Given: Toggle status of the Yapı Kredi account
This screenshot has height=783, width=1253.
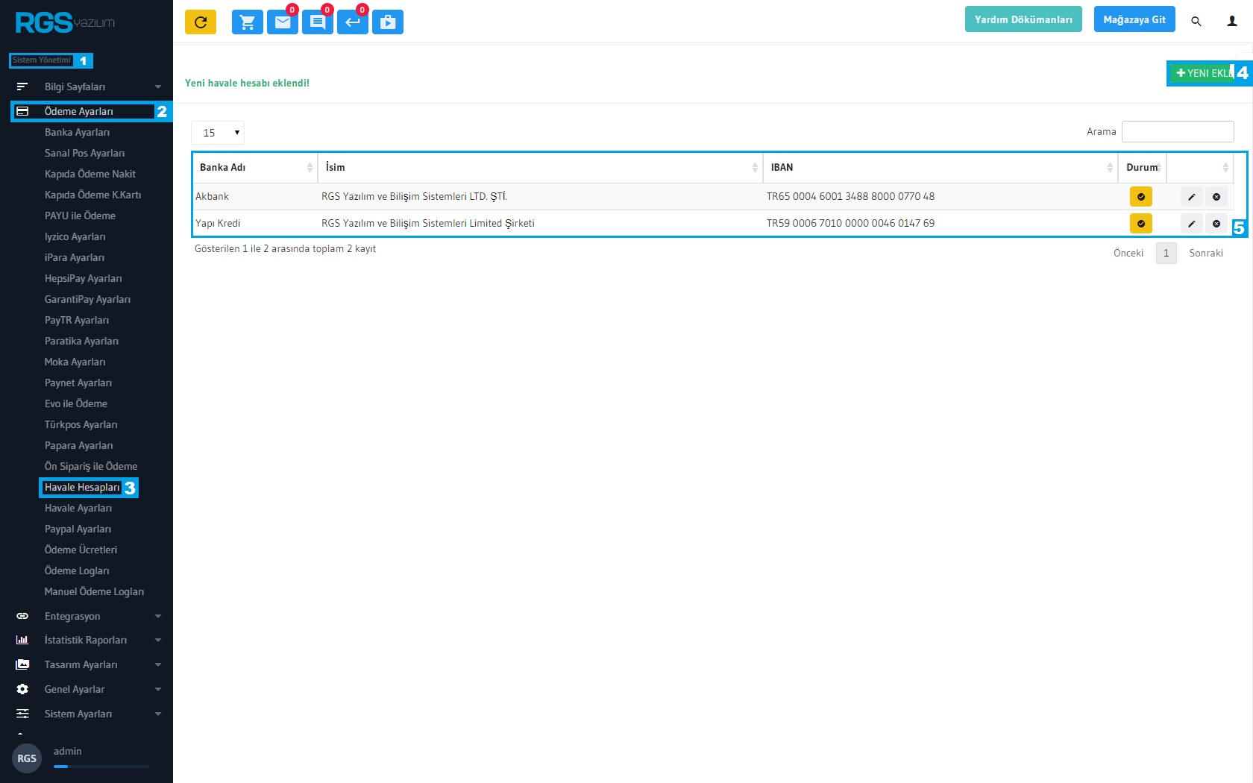Looking at the screenshot, I should [1141, 224].
